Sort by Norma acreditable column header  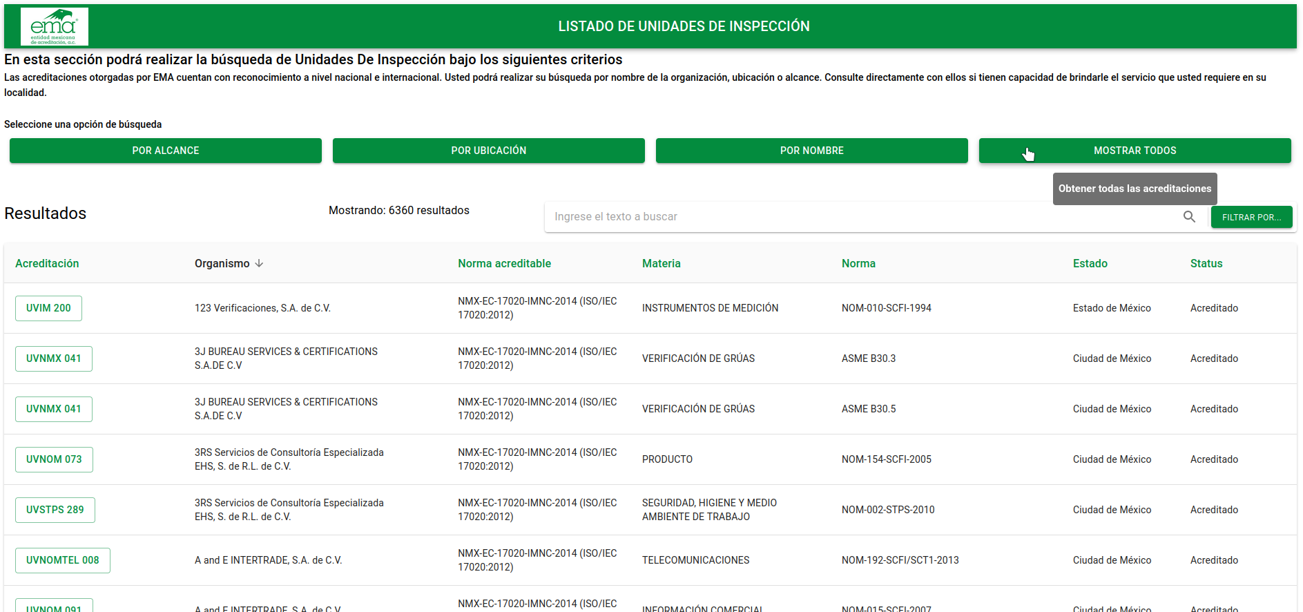(504, 263)
